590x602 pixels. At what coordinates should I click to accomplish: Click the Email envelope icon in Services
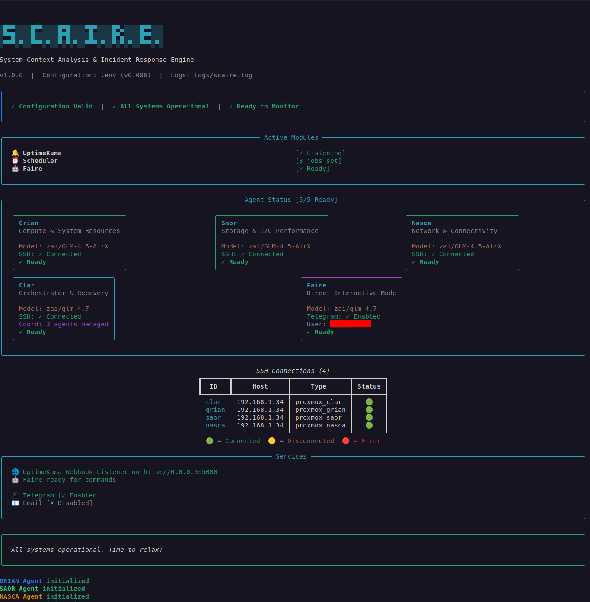click(15, 503)
